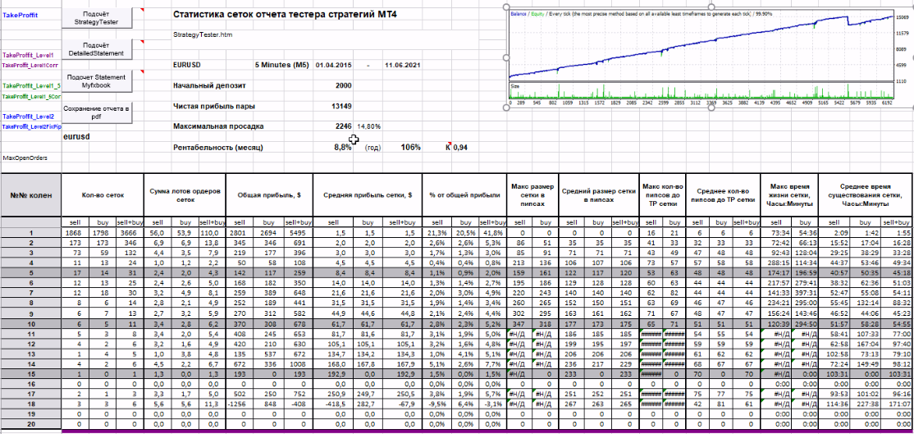Click the chart's top-right corner handle
The height and width of the screenshot is (434, 914).
[912, 7]
